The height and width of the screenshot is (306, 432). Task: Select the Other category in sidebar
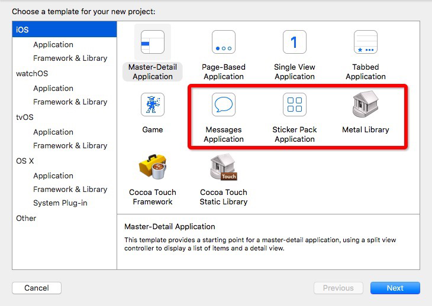click(26, 218)
